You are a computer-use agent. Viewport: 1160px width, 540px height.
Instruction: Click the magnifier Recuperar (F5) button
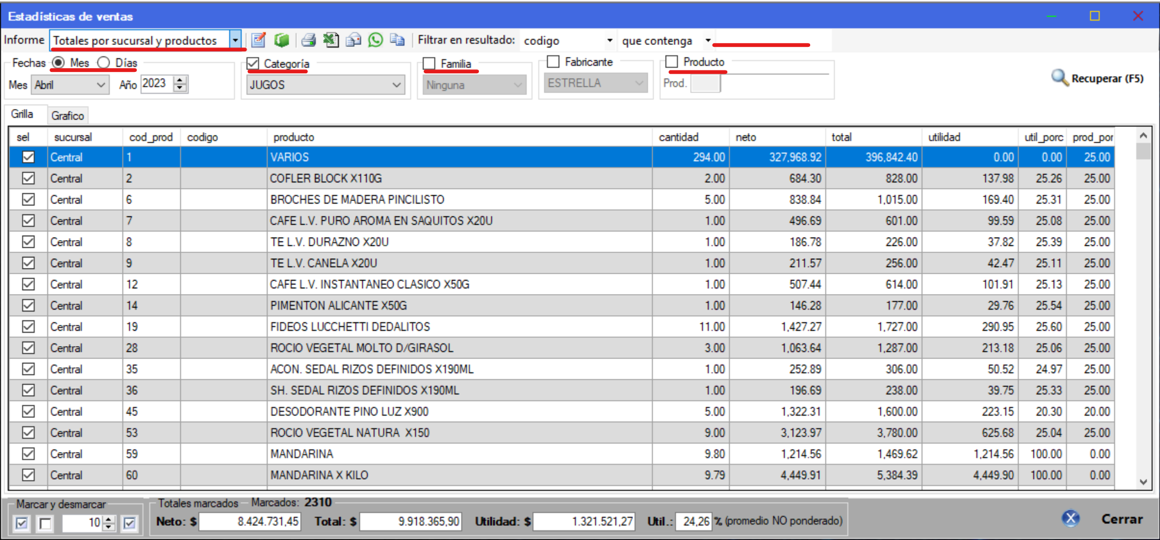pyautogui.click(x=1097, y=78)
